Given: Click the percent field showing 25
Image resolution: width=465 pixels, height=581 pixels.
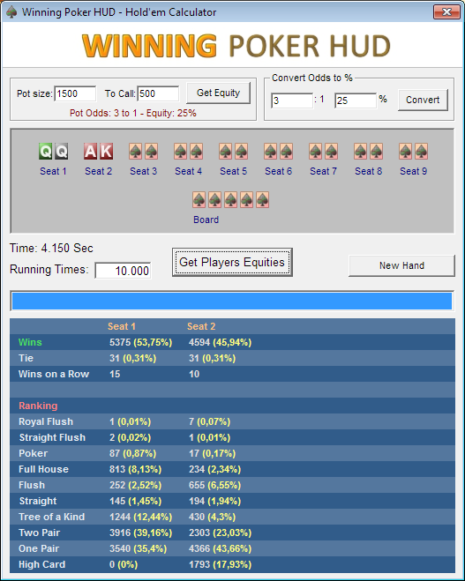Looking at the screenshot, I should pyautogui.click(x=356, y=101).
